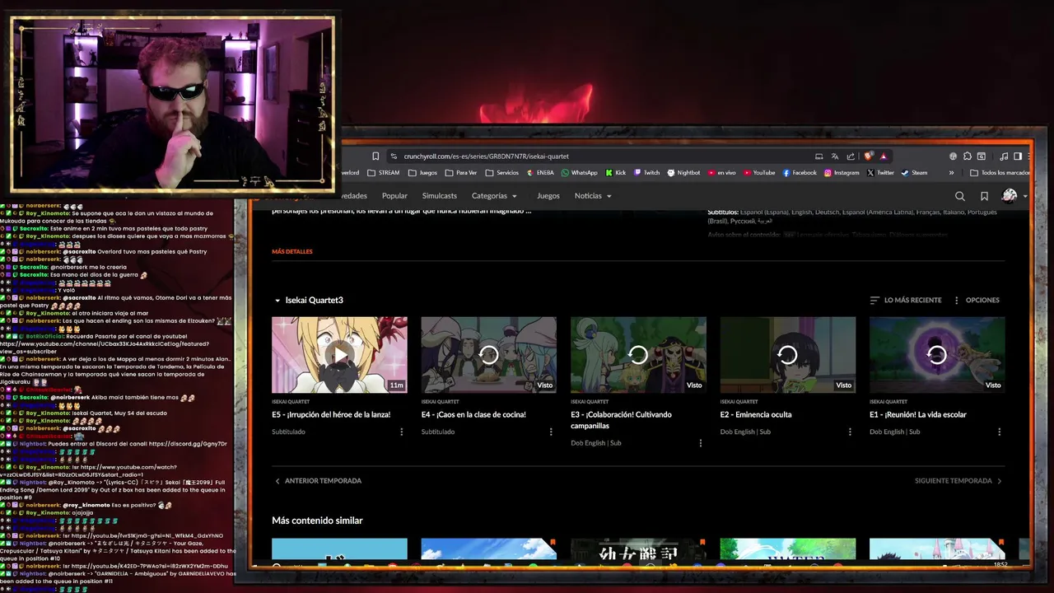Click the media control music note icon
This screenshot has width=1054, height=593.
(x=1004, y=156)
